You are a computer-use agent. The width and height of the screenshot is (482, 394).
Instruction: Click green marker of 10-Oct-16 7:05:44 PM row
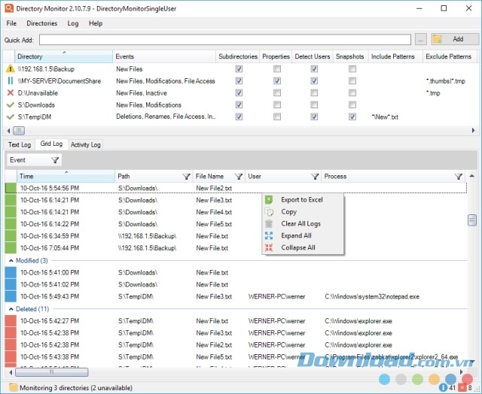[x=11, y=248]
